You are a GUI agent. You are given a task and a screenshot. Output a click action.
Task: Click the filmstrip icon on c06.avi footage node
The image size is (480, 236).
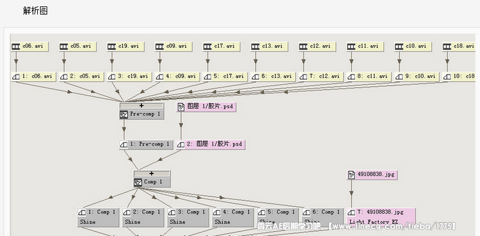pyautogui.click(x=16, y=47)
